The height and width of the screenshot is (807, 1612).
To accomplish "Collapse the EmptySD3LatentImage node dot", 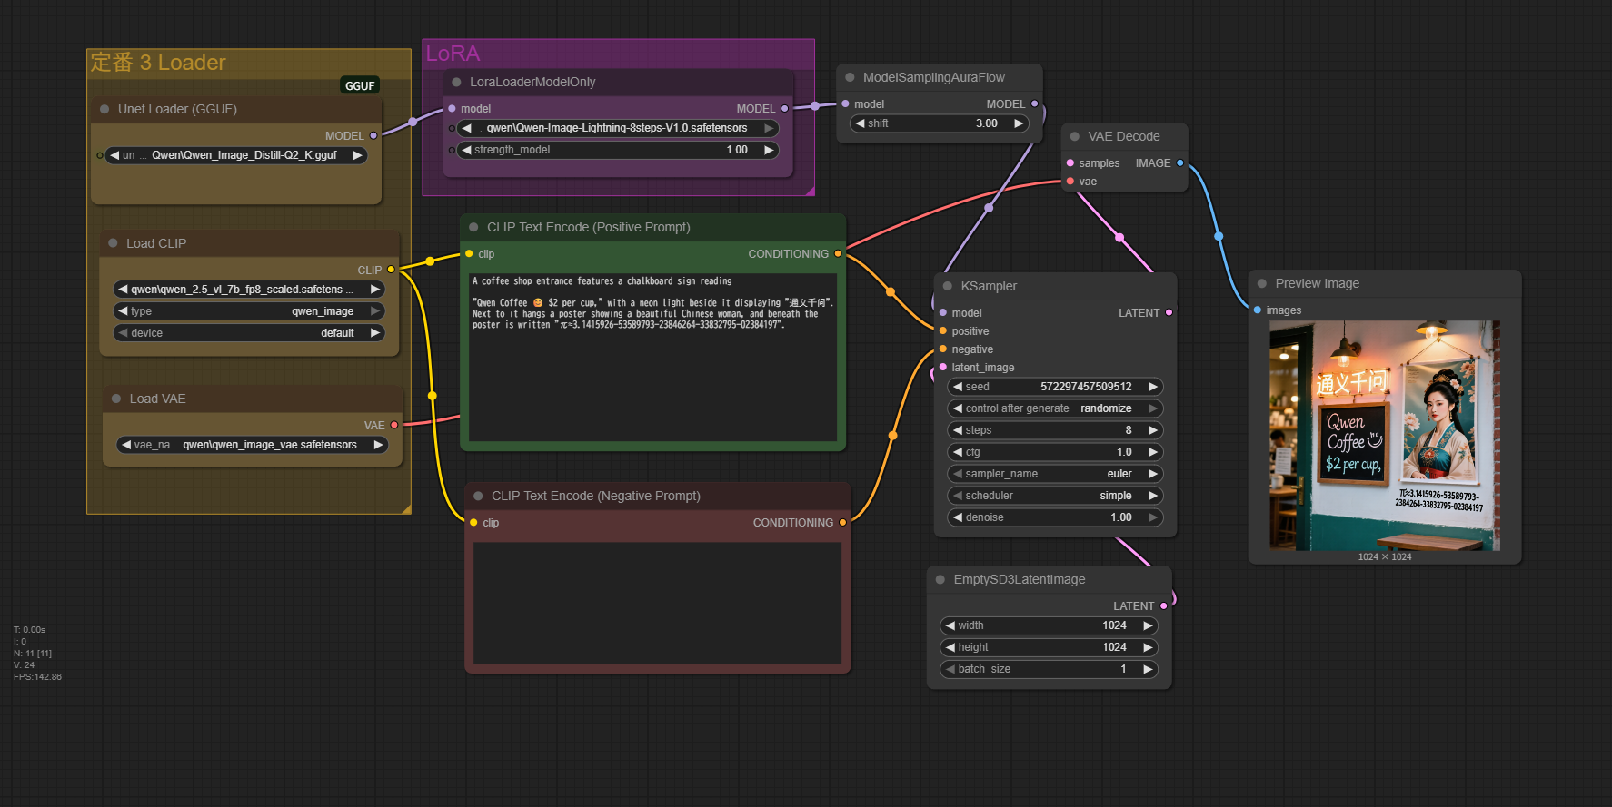I will point(940,579).
